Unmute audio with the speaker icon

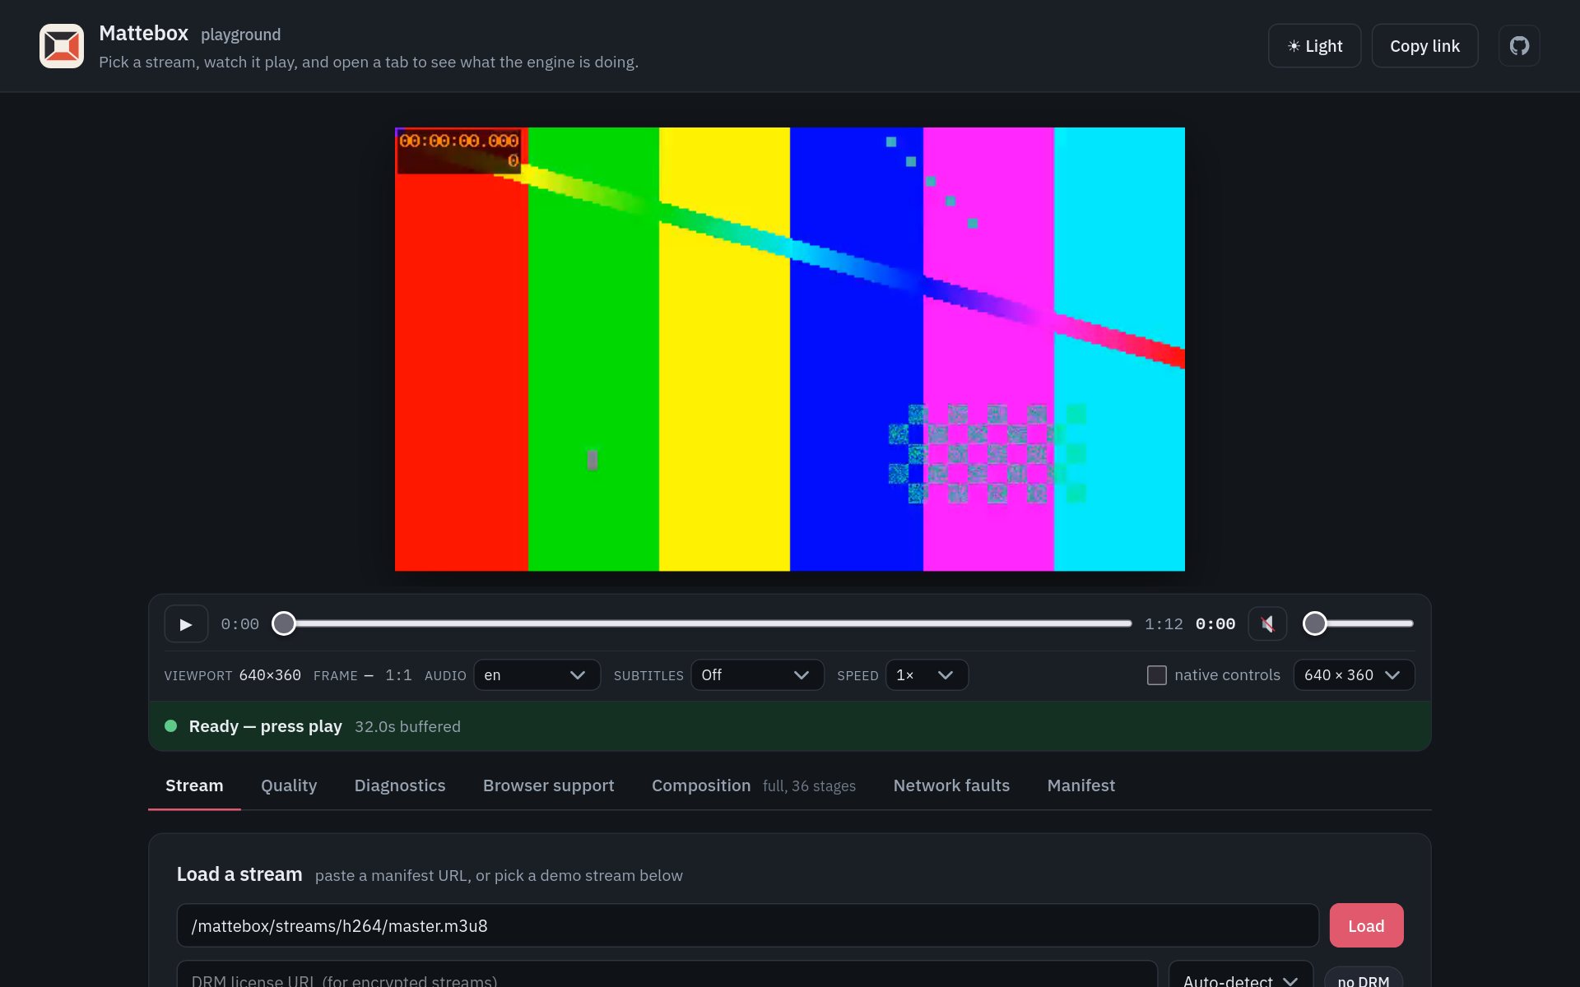tap(1267, 624)
